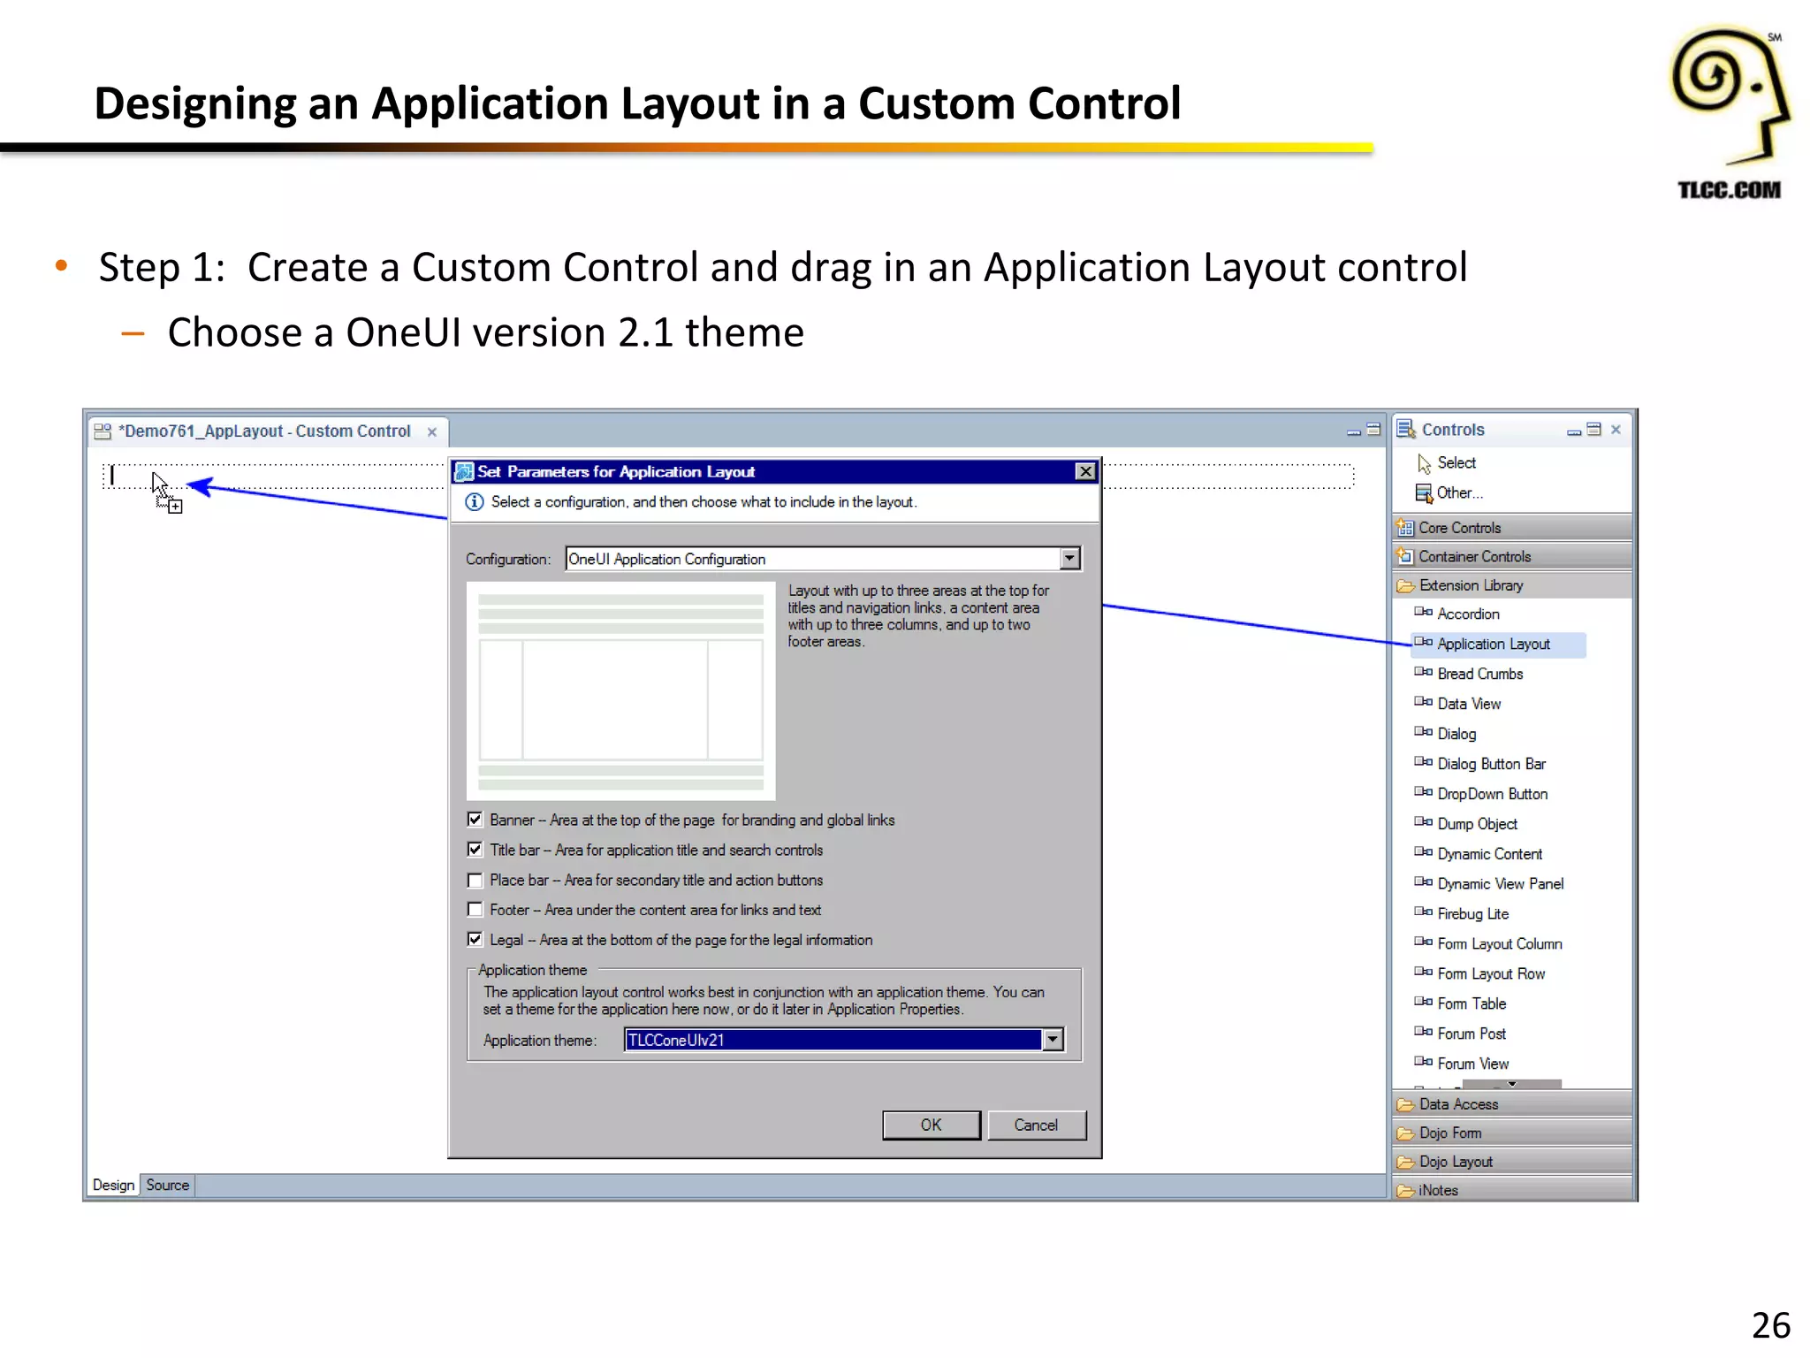This screenshot has width=1810, height=1358.
Task: Click the Dynamic Content control icon
Action: (x=1423, y=853)
